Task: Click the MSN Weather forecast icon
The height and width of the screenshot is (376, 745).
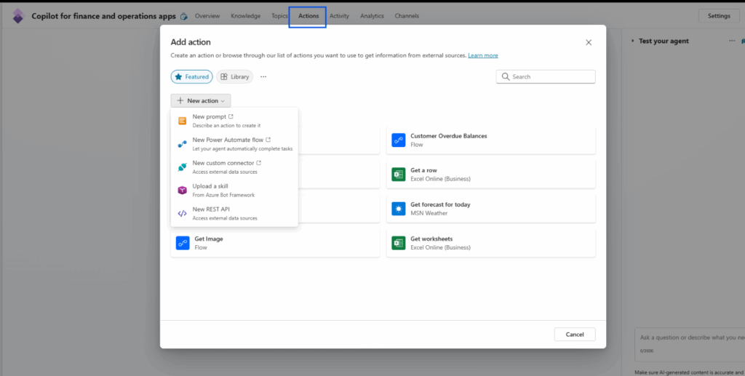Action: click(398, 209)
